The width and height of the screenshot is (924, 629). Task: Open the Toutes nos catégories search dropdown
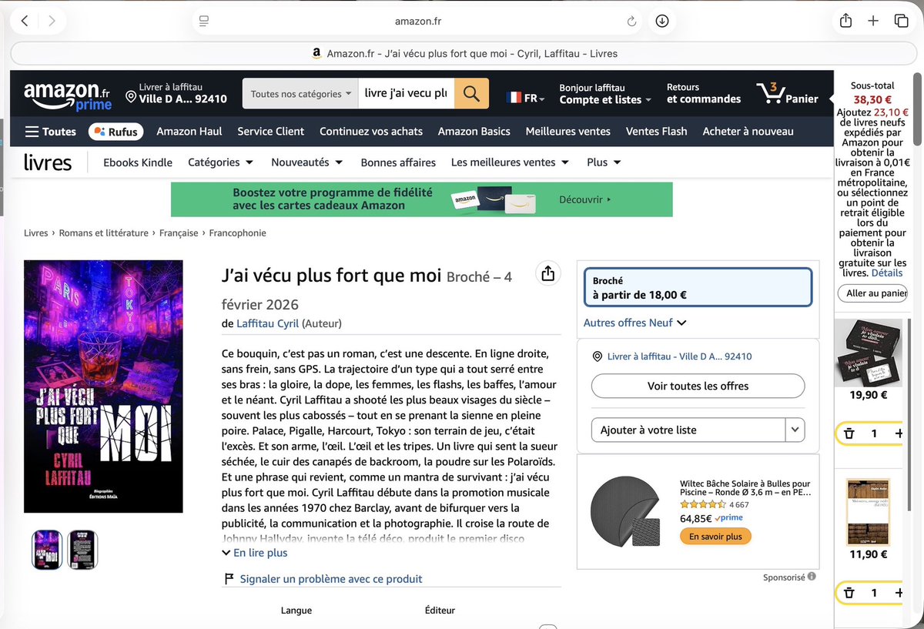300,94
